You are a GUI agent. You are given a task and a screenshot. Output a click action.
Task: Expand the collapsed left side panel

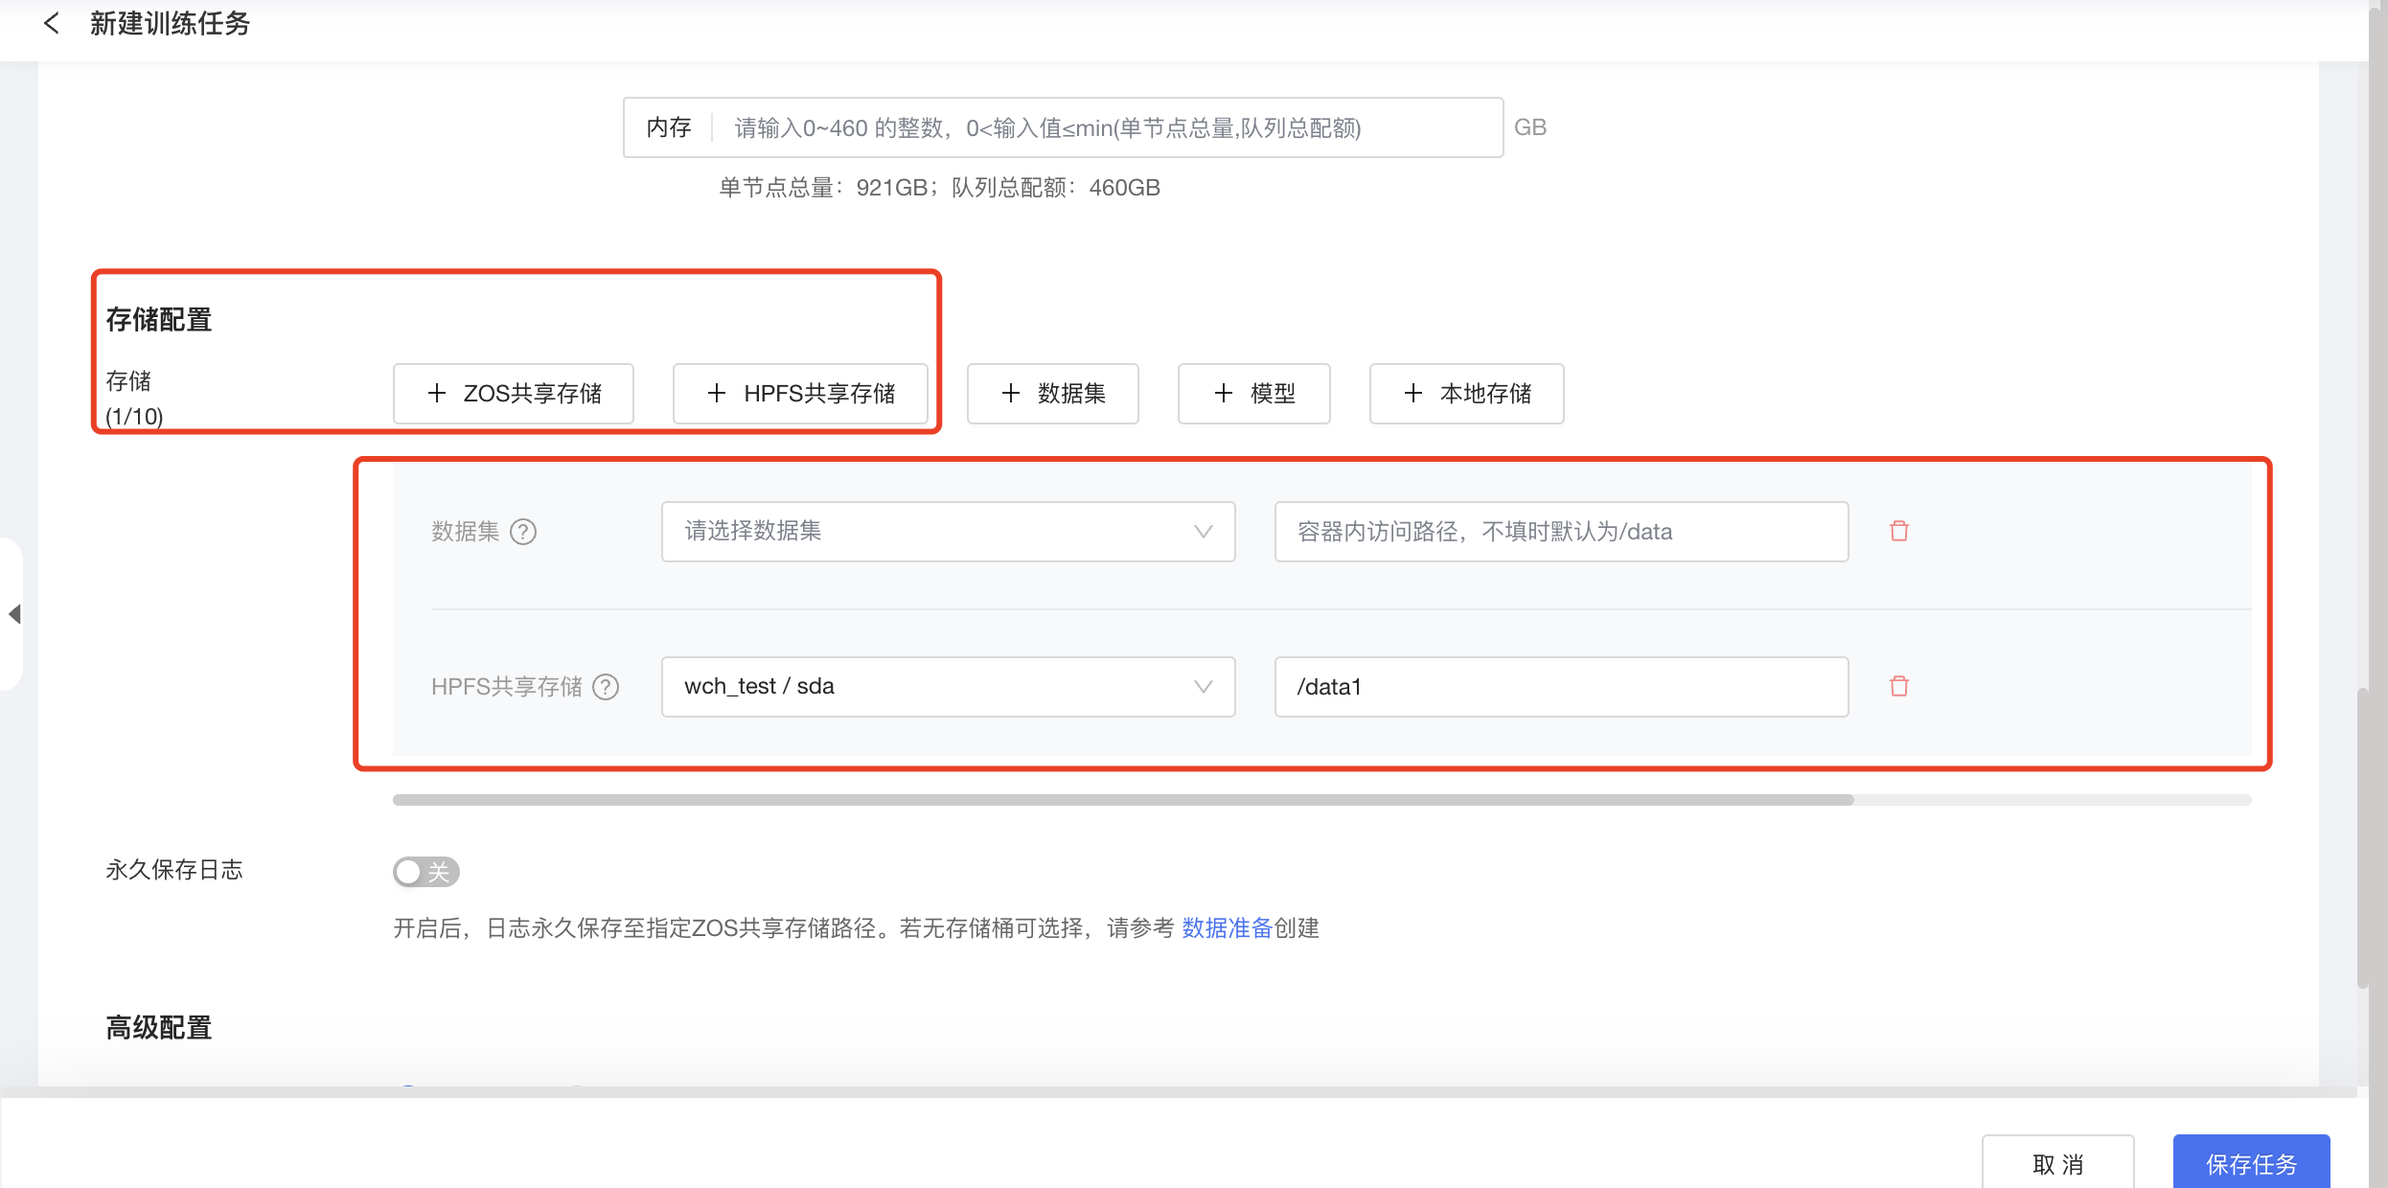13,614
